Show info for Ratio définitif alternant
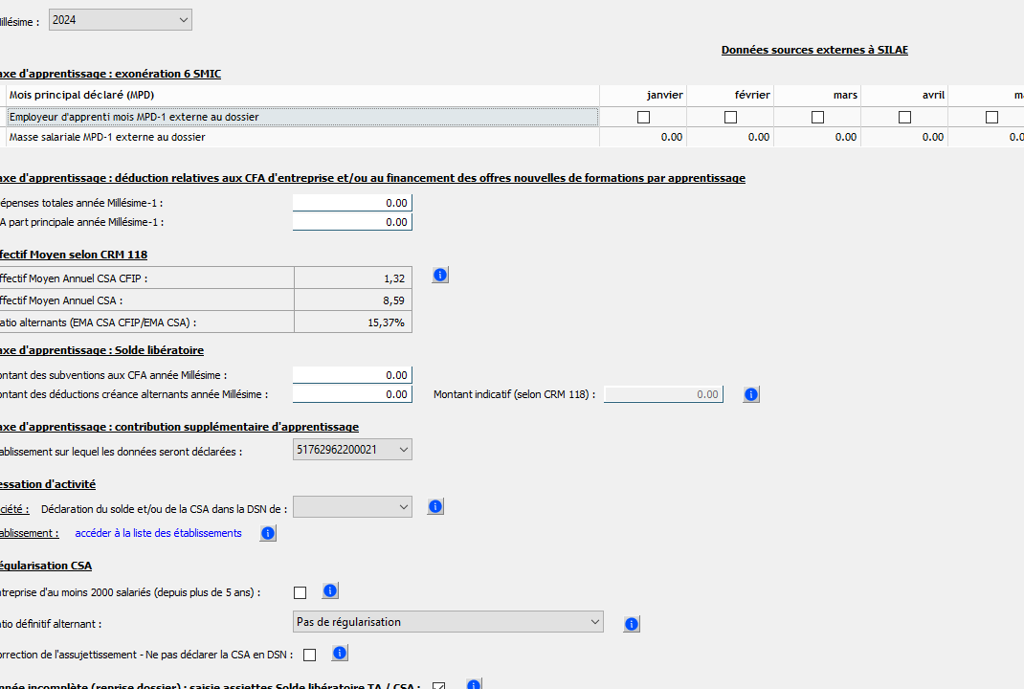The image size is (1024, 689). (x=632, y=624)
